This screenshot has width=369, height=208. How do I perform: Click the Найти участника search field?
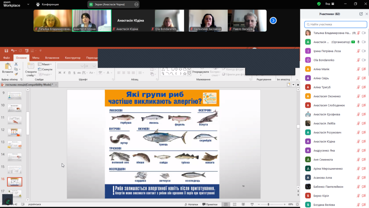tap(335, 24)
